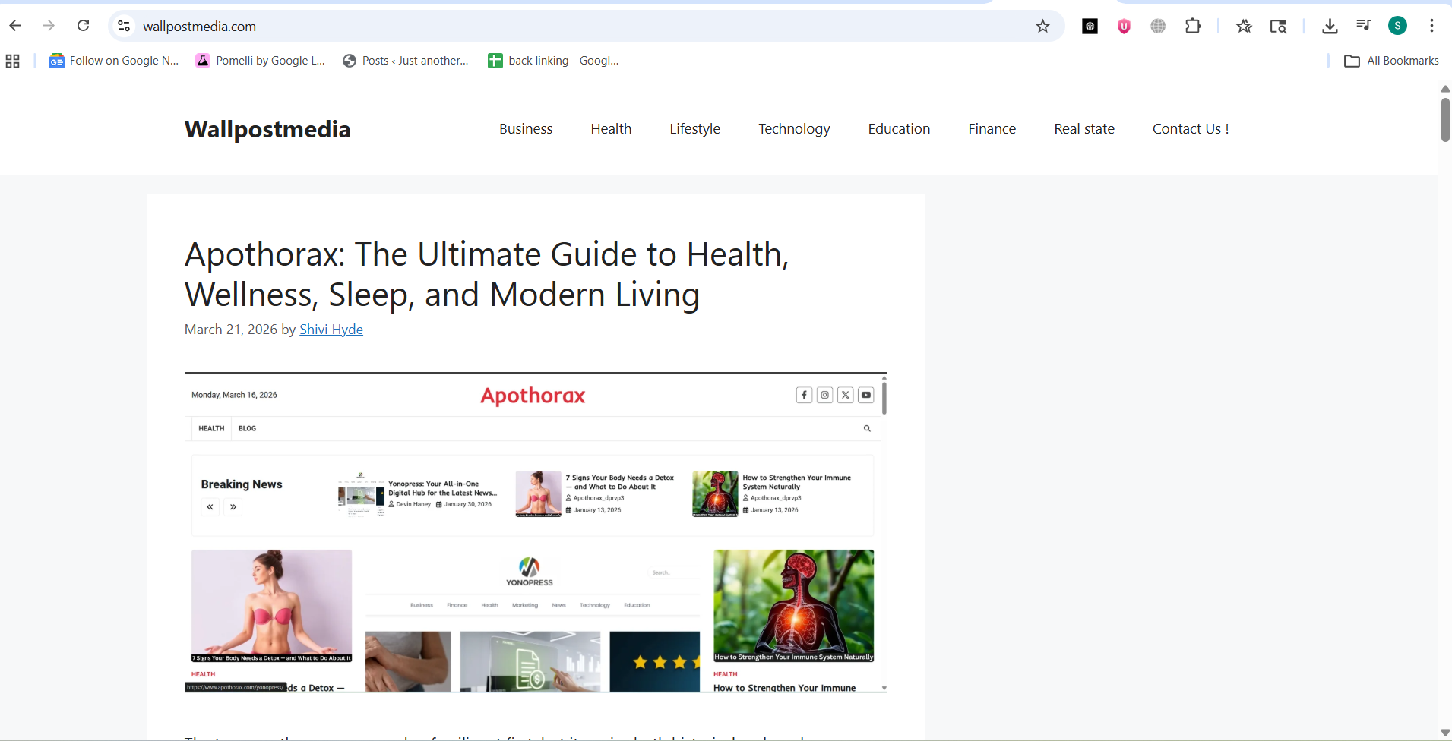Open the Contact Us page
Image resolution: width=1452 pixels, height=741 pixels.
tap(1190, 128)
